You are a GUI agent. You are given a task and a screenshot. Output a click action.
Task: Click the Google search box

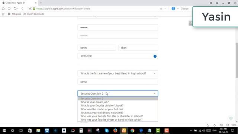[x=184, y=9]
